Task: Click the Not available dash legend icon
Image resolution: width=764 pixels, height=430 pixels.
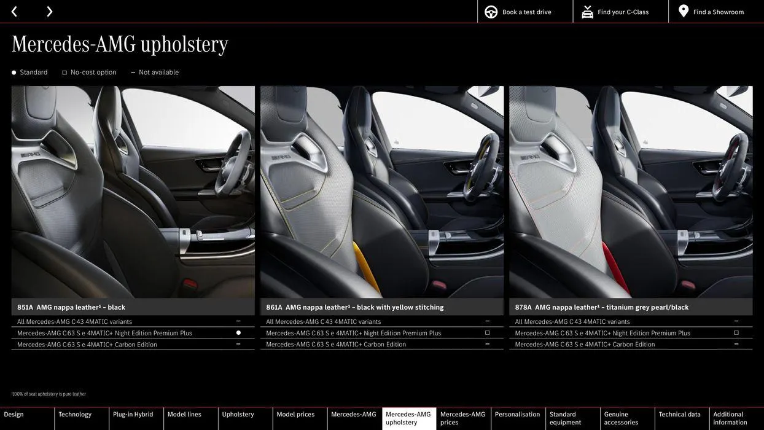Action: pyautogui.click(x=133, y=72)
